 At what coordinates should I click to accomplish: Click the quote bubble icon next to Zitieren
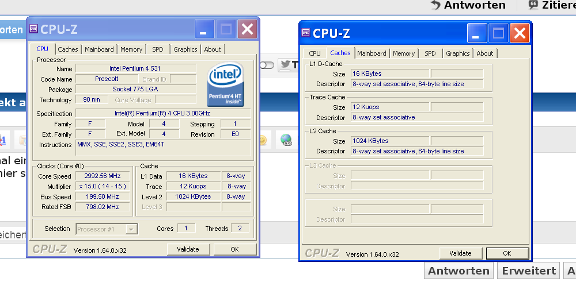(x=533, y=5)
